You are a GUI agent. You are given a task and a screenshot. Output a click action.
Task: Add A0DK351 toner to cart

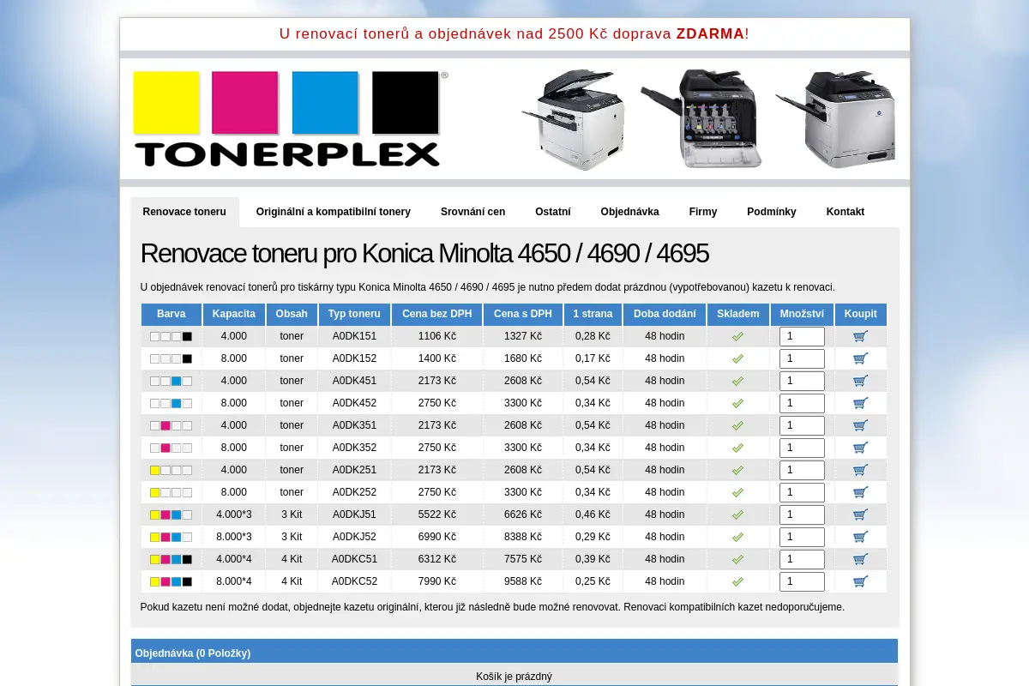[860, 425]
